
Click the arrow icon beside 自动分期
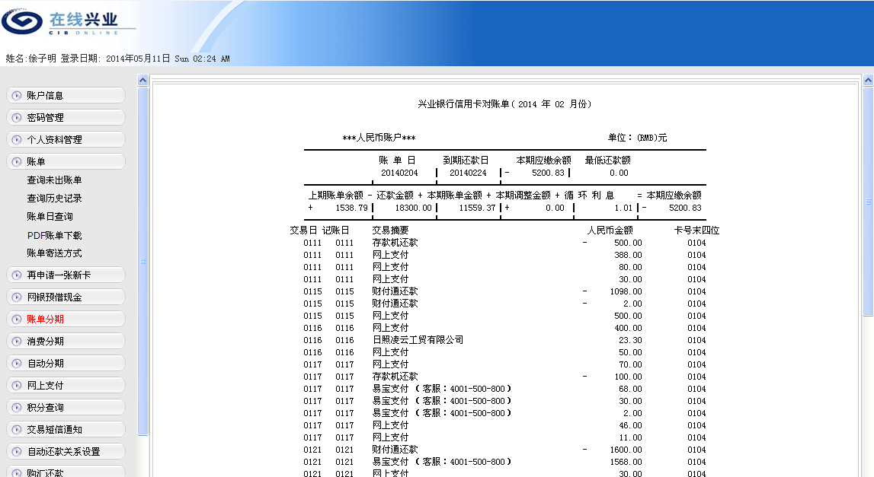tap(17, 364)
